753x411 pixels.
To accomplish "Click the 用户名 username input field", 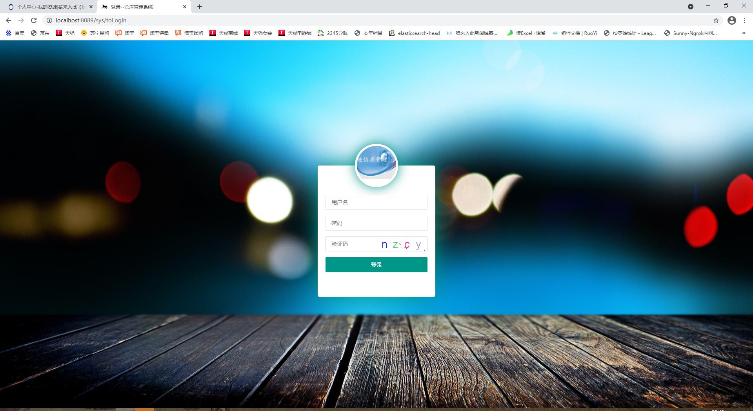I will [x=376, y=202].
